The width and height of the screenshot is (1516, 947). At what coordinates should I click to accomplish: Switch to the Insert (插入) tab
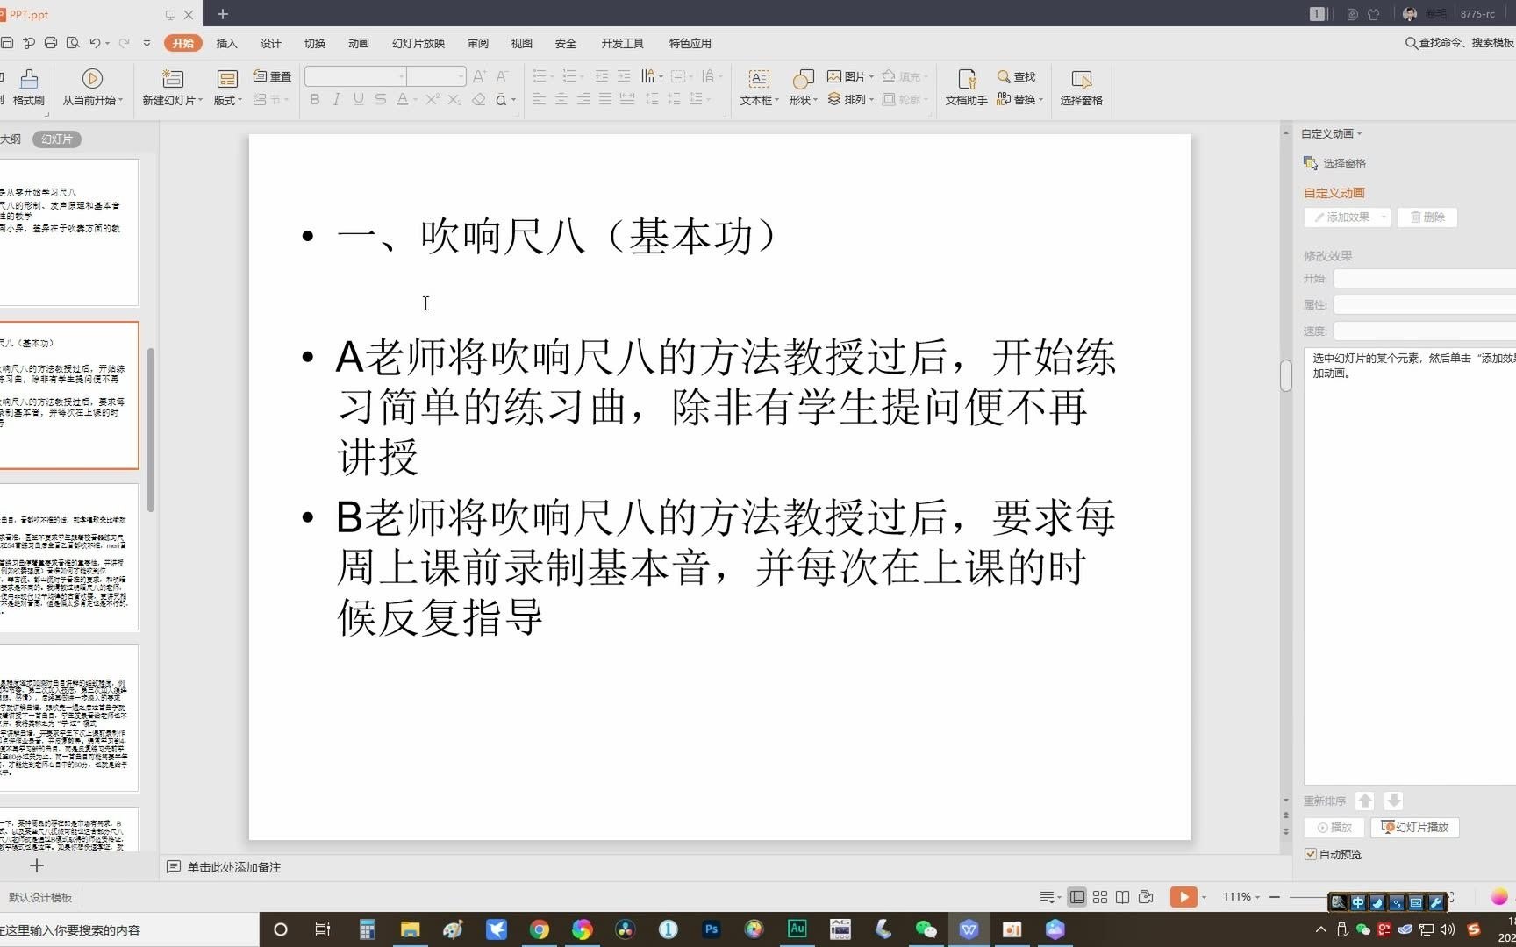227,43
